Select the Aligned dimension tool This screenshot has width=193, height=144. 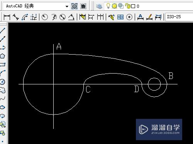click(16, 17)
